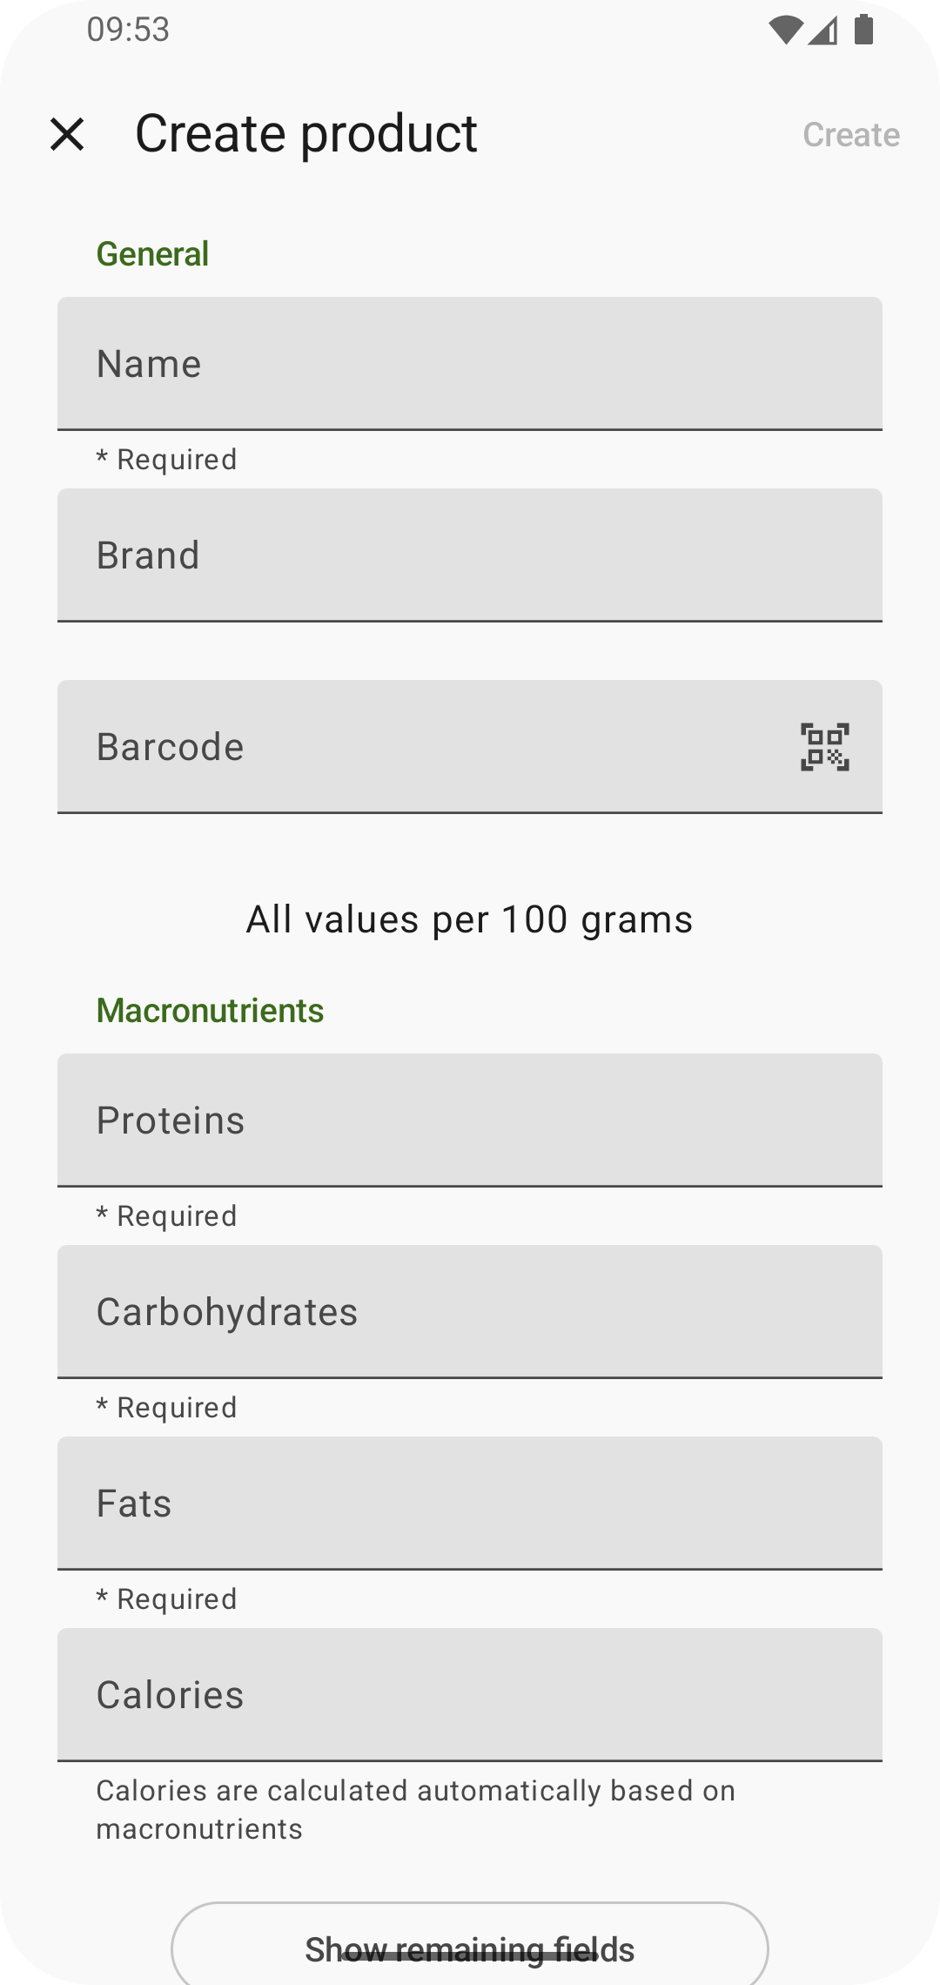Tap the Wi-Fi status icon
Viewport: 940px width, 1985px height.
pos(785,30)
